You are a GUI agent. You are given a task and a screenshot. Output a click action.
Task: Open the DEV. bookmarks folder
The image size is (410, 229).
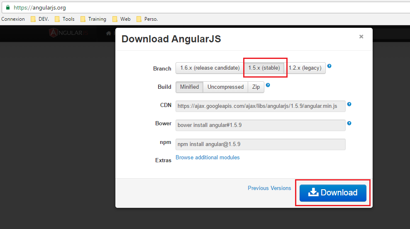[x=40, y=19]
